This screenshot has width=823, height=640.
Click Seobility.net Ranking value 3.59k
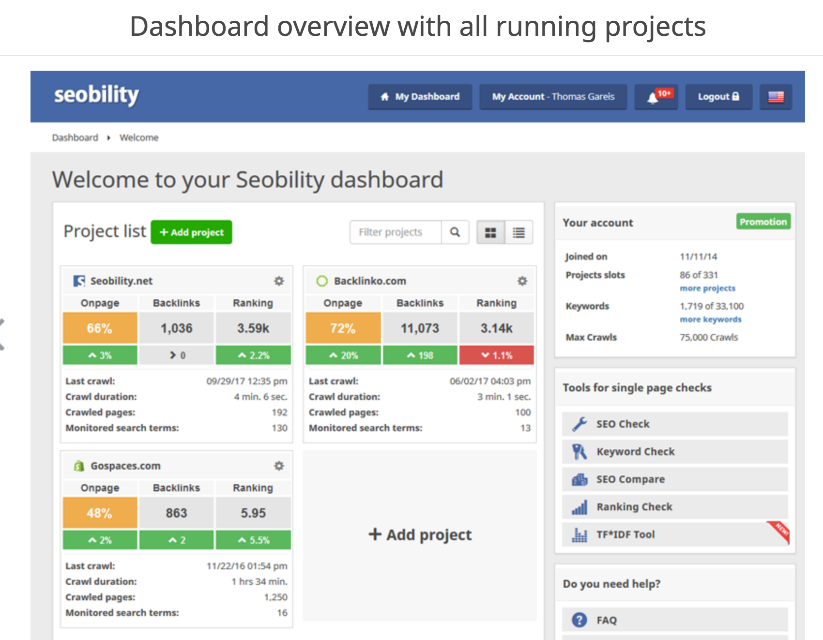pos(253,328)
